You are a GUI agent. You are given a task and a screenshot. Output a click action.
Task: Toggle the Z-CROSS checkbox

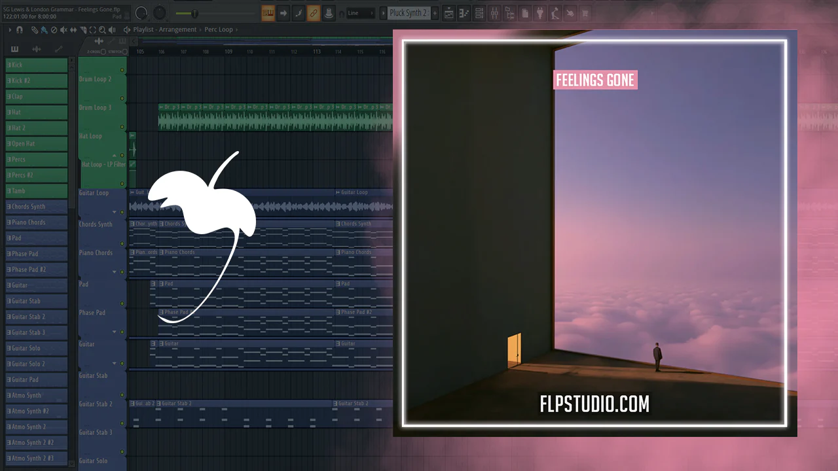pos(103,51)
